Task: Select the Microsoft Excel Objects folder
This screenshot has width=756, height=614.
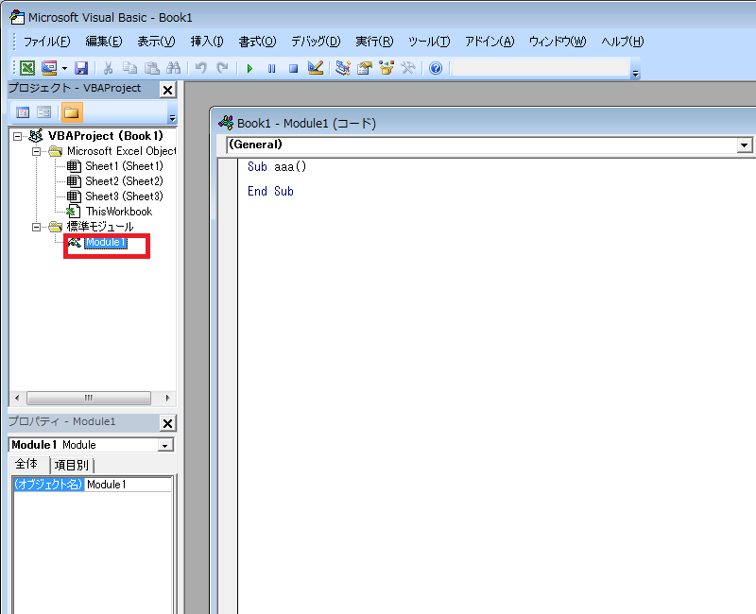Action: pyautogui.click(x=122, y=151)
